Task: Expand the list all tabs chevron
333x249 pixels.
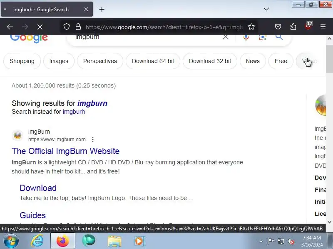Action: point(266,9)
